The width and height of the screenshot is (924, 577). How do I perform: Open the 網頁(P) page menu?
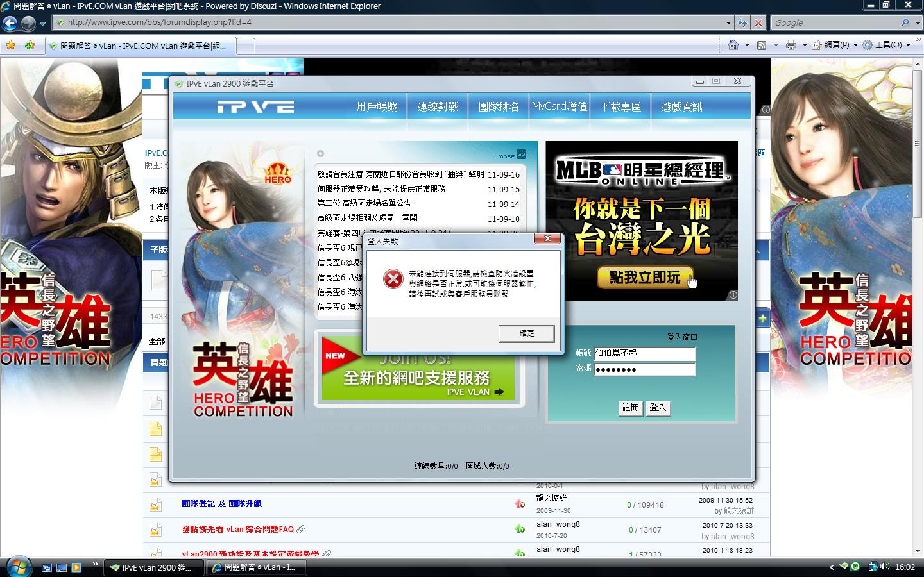(835, 45)
